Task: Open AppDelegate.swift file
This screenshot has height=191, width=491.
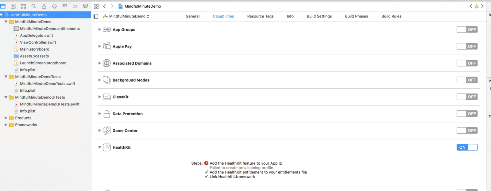Action: [x=37, y=36]
